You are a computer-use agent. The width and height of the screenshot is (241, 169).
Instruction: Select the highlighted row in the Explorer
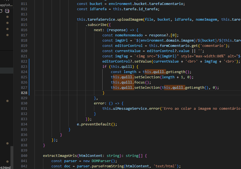6,71
